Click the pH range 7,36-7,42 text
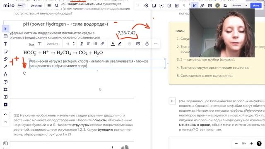The image size is (265, 149). click(x=127, y=33)
